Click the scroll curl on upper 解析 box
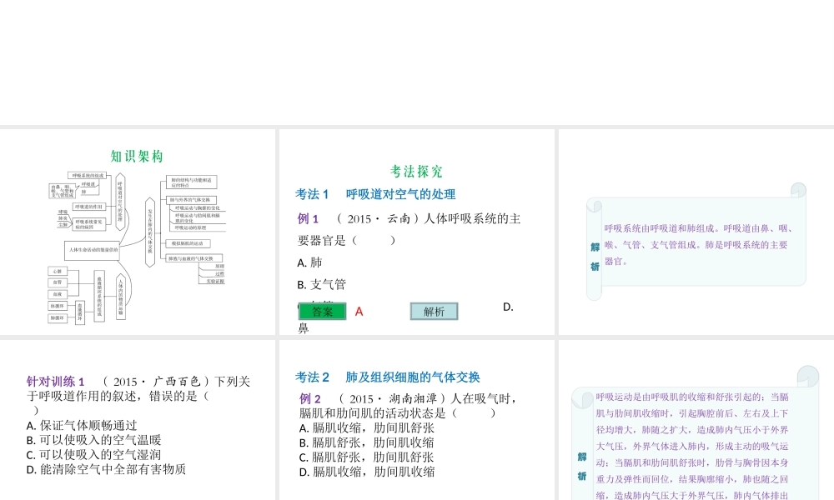The width and height of the screenshot is (834, 500). [x=798, y=191]
